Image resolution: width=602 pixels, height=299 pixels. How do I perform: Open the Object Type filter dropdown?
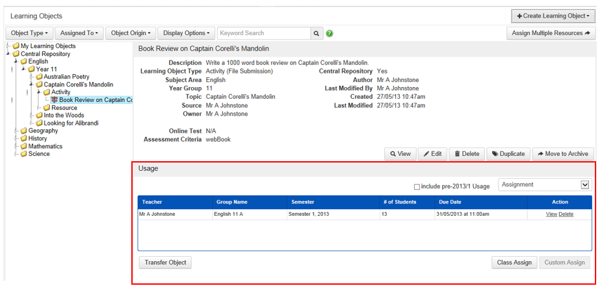(x=29, y=33)
